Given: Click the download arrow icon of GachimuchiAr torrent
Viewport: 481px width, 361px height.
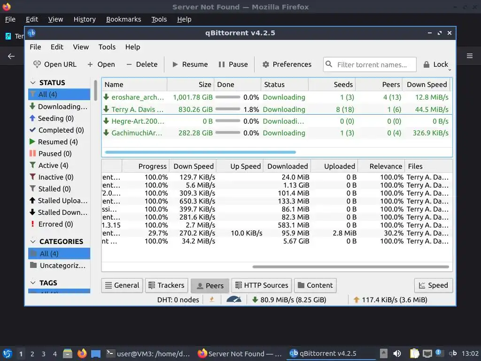Looking at the screenshot, I should pos(106,133).
